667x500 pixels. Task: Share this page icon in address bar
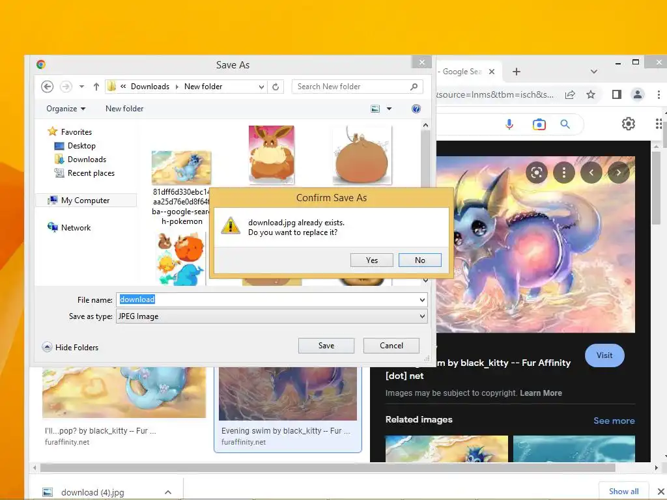[x=570, y=95]
